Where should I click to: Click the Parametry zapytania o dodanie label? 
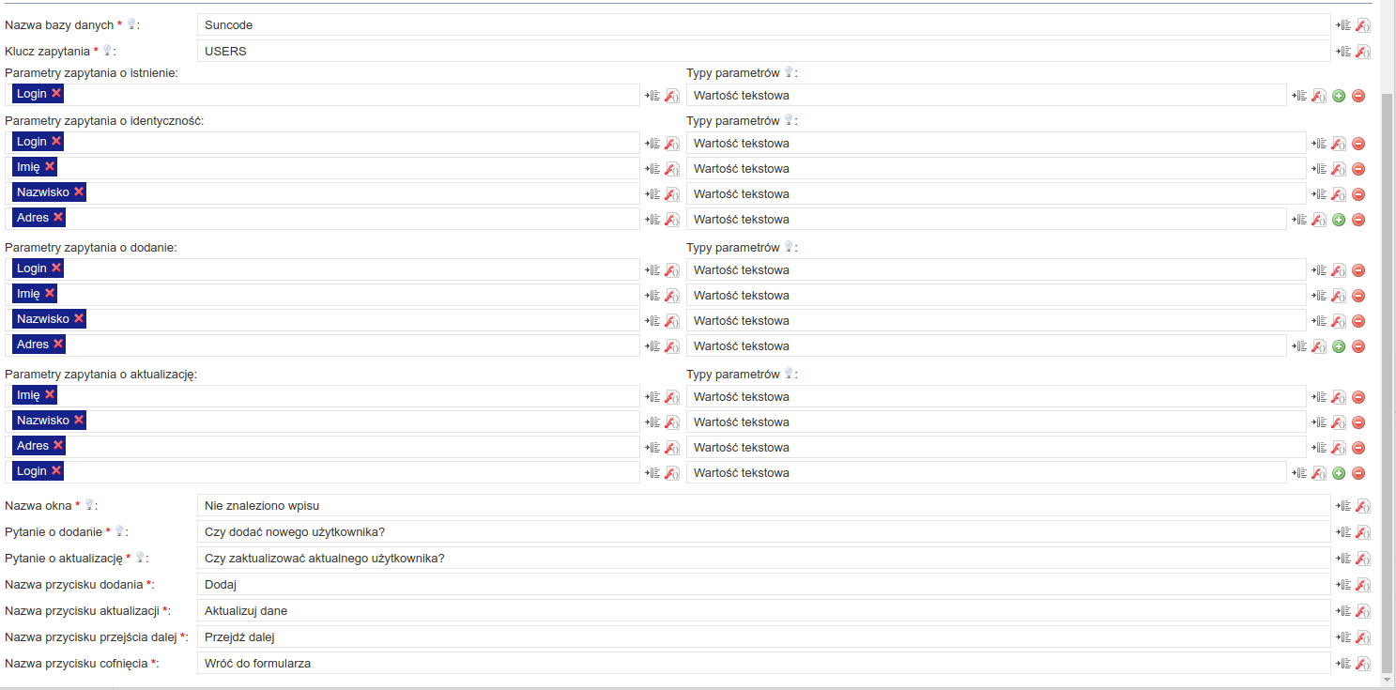[91, 247]
